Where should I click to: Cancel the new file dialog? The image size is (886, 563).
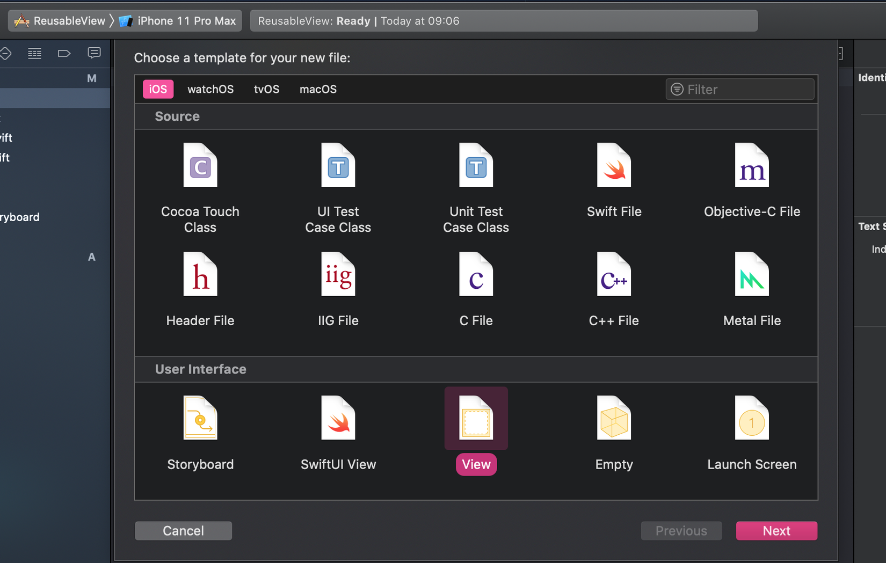[x=183, y=531]
